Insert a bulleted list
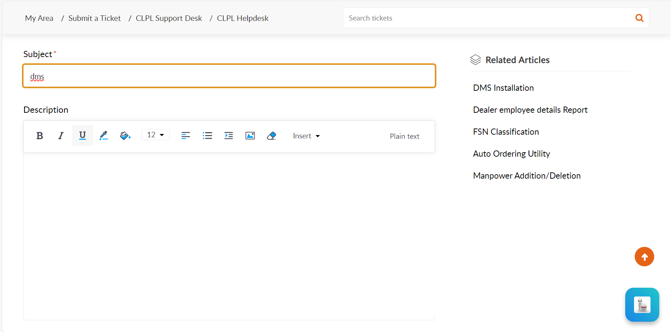671x332 pixels. [207, 136]
